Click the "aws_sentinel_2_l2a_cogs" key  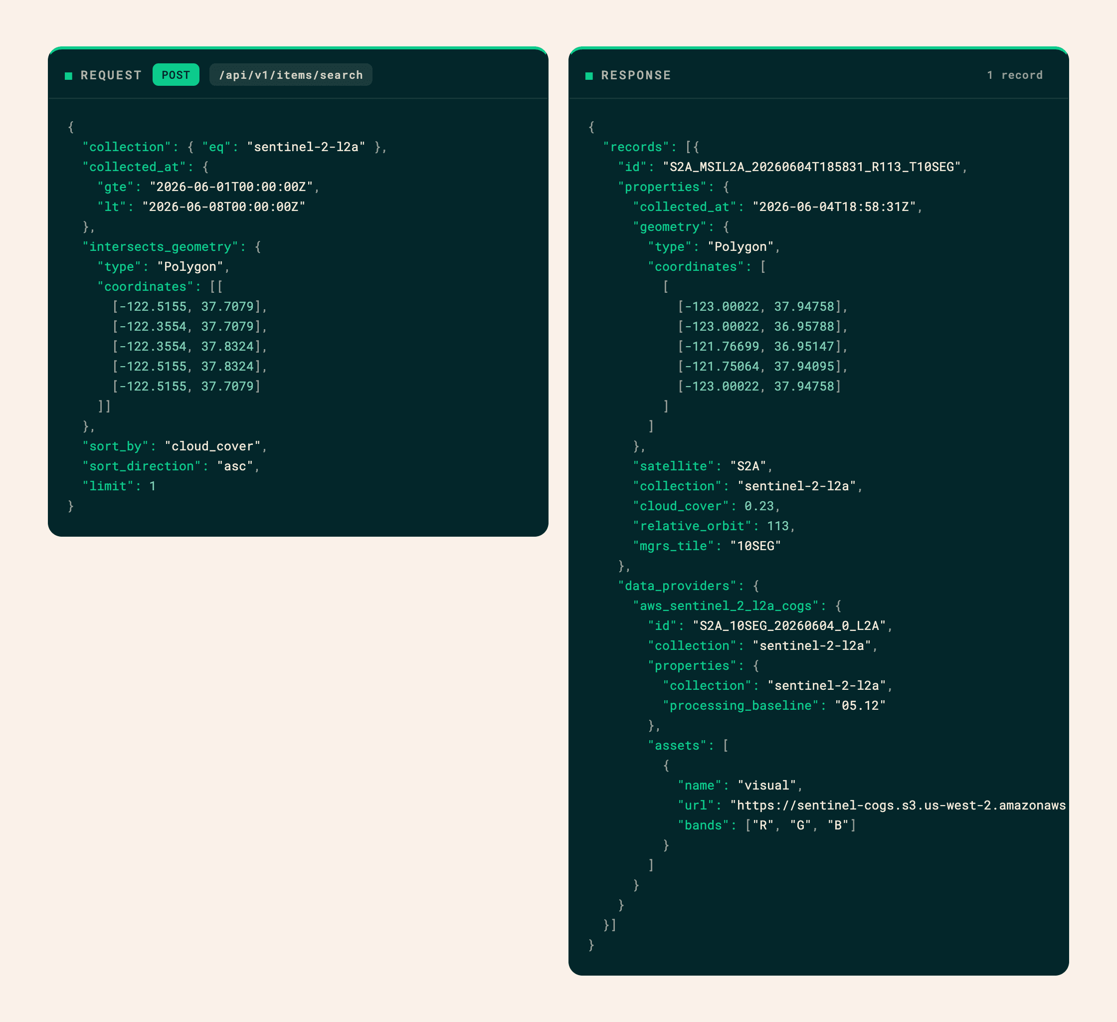726,606
